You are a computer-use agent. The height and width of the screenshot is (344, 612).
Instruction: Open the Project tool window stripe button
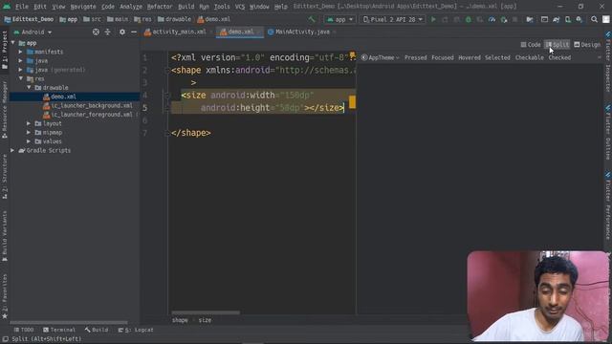tap(4, 52)
